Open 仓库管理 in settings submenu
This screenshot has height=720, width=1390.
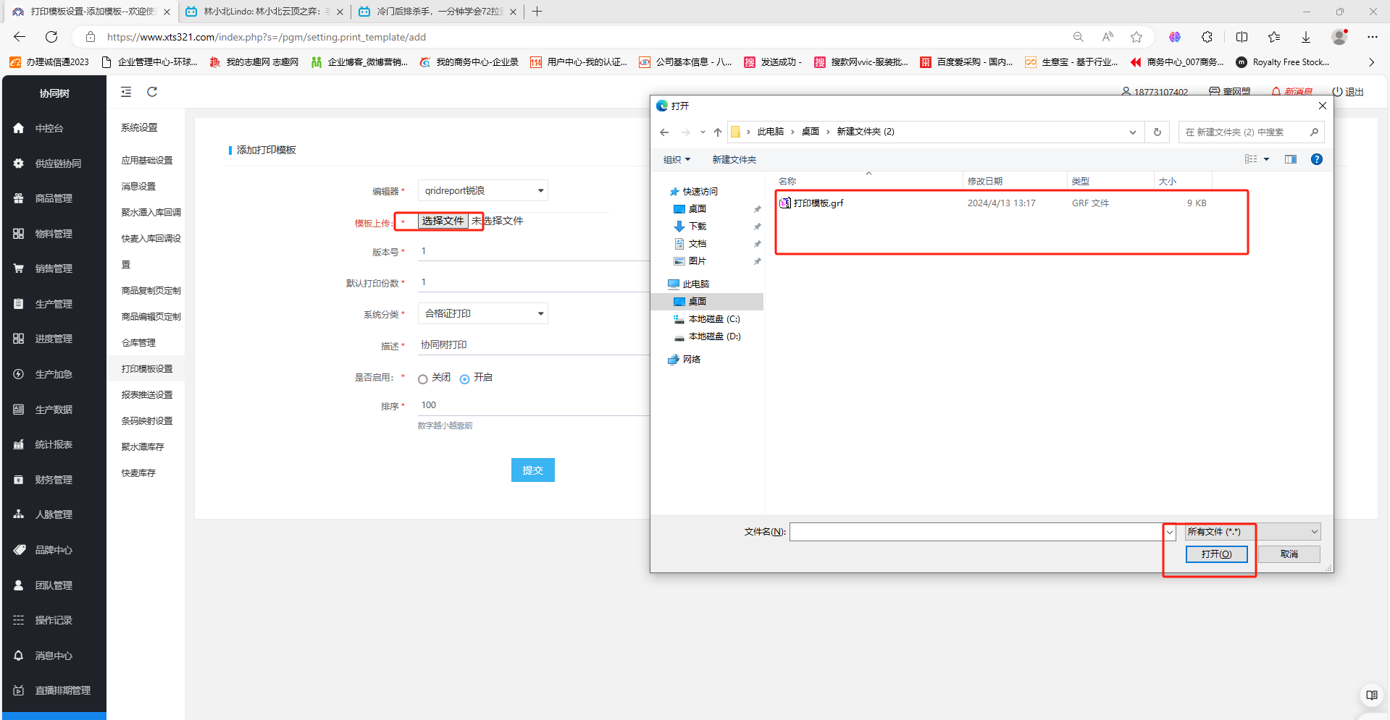pos(138,343)
